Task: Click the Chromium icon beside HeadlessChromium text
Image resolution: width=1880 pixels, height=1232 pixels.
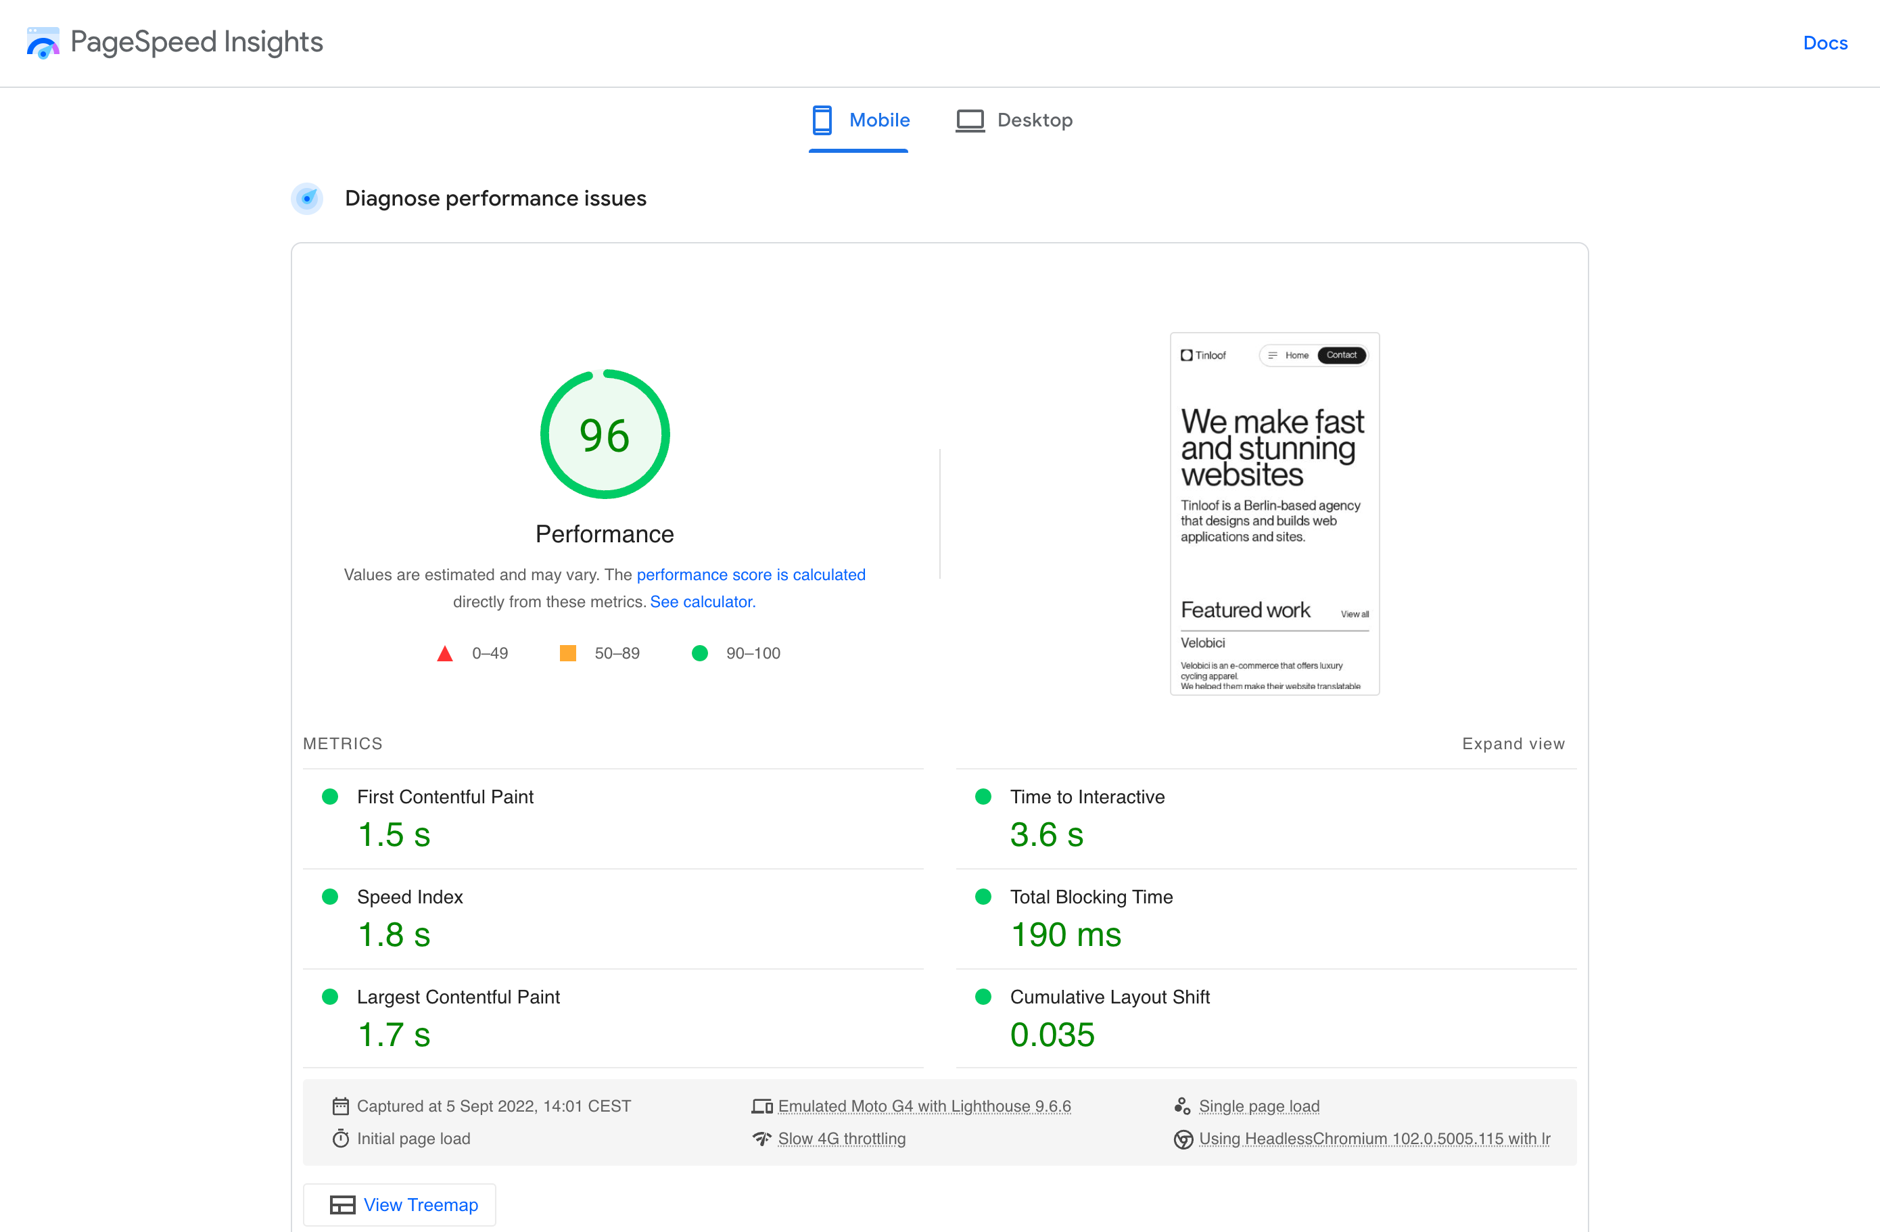Action: click(1183, 1139)
